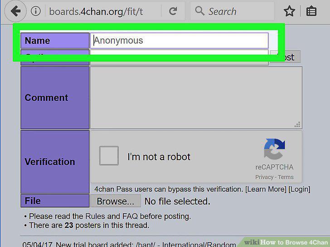330x247 pixels.
Task: Reload the page with the refresh icon
Action: [x=173, y=11]
